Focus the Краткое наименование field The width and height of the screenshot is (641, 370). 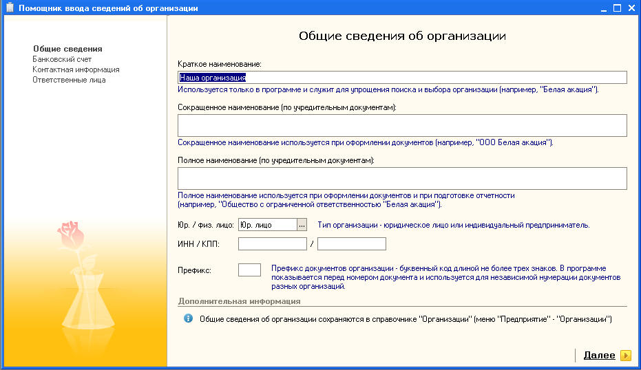point(402,78)
